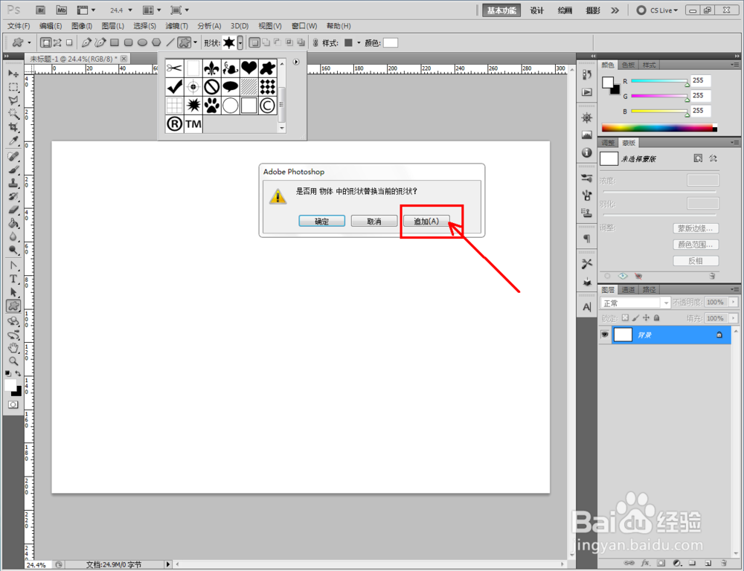The image size is (744, 571).
Task: Click the 追加(A) button in dialog
Action: (426, 221)
